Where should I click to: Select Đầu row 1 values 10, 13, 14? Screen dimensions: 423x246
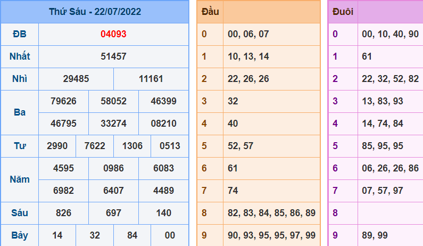(x=248, y=56)
